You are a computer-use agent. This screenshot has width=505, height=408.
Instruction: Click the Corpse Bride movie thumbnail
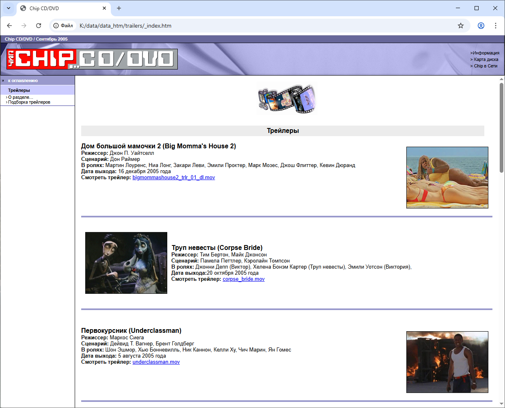tap(126, 263)
